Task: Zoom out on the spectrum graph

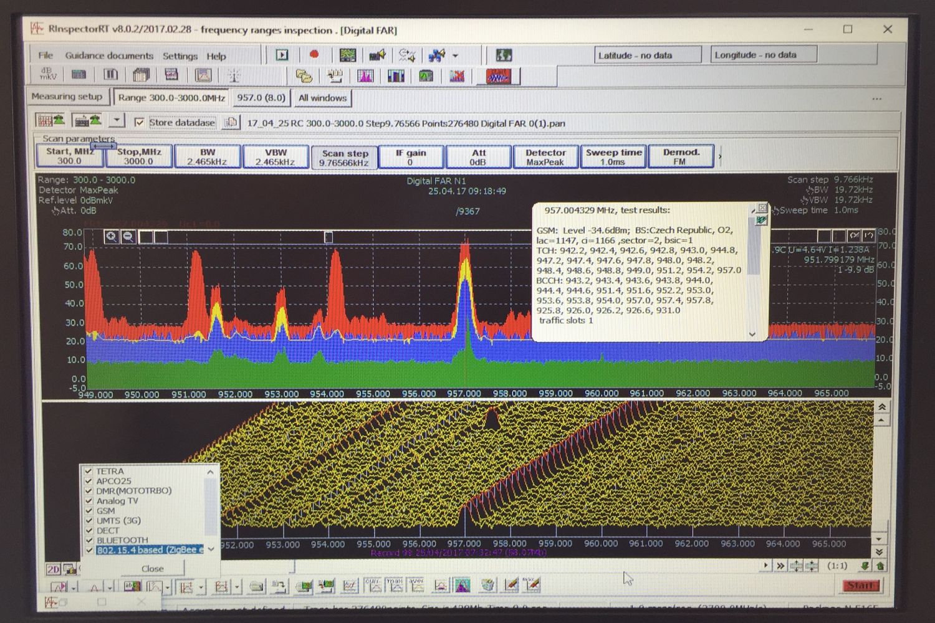Action: pyautogui.click(x=128, y=236)
